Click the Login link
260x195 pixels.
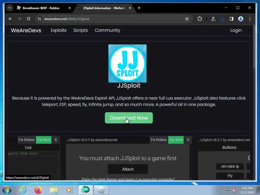[236, 30]
